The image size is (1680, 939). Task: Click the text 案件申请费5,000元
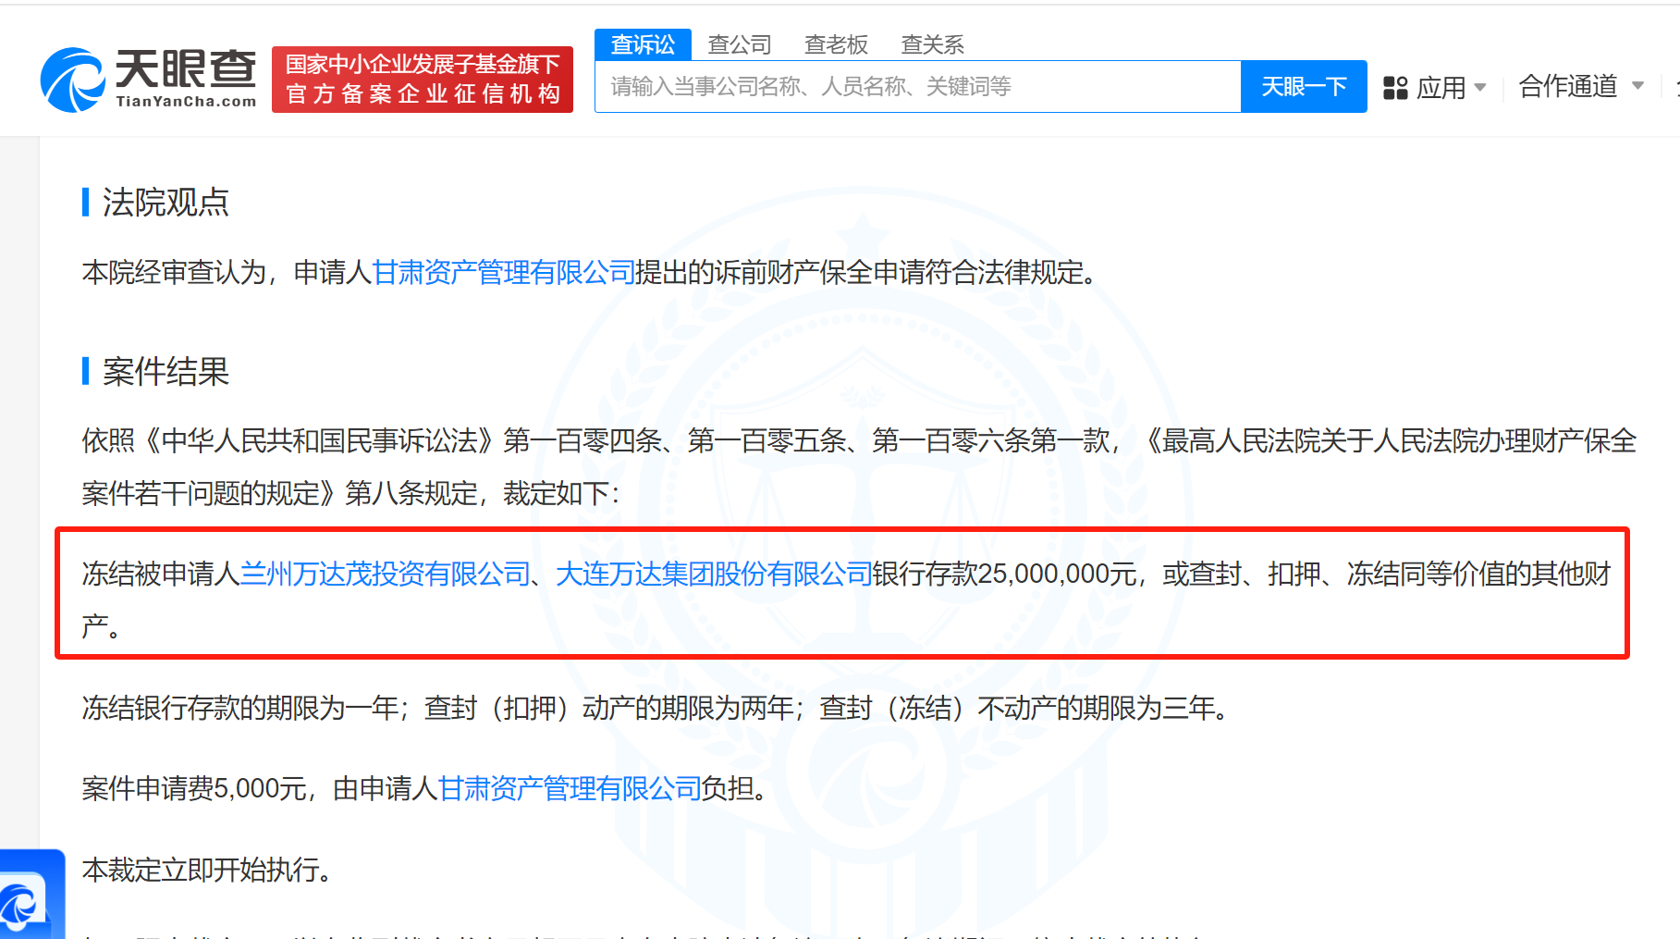click(194, 789)
